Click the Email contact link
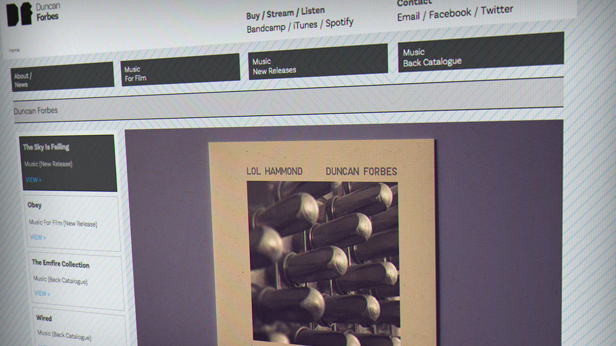The height and width of the screenshot is (346, 616). [408, 17]
